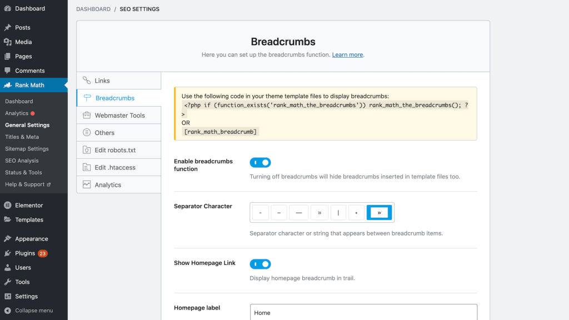The height and width of the screenshot is (320, 569).
Task: Open the Webmaster Tools settings tab
Action: (119, 116)
